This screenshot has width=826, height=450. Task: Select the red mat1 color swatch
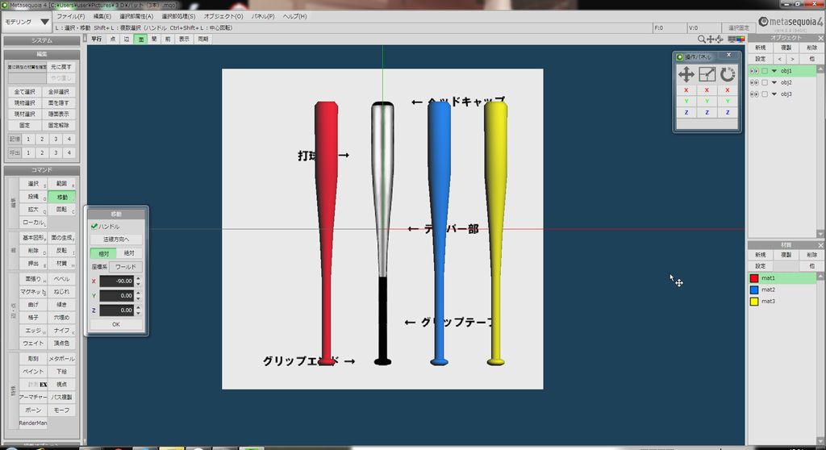[754, 278]
